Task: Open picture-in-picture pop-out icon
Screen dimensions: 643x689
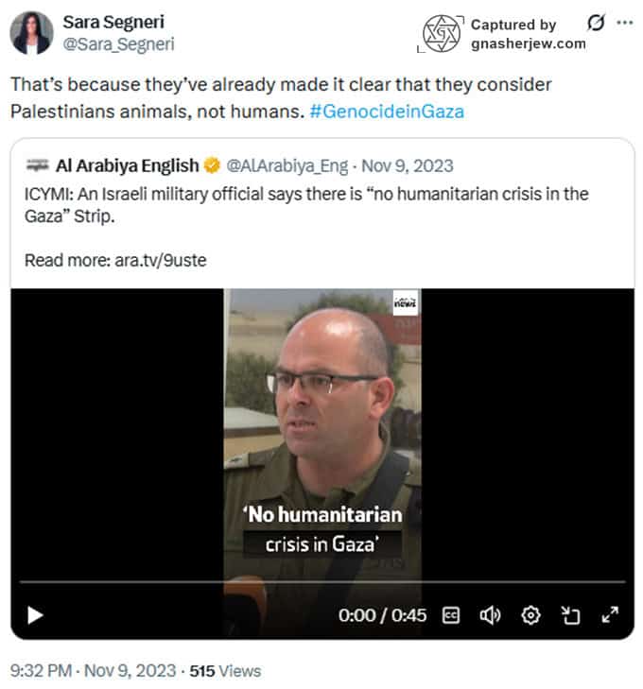Action: click(x=570, y=615)
